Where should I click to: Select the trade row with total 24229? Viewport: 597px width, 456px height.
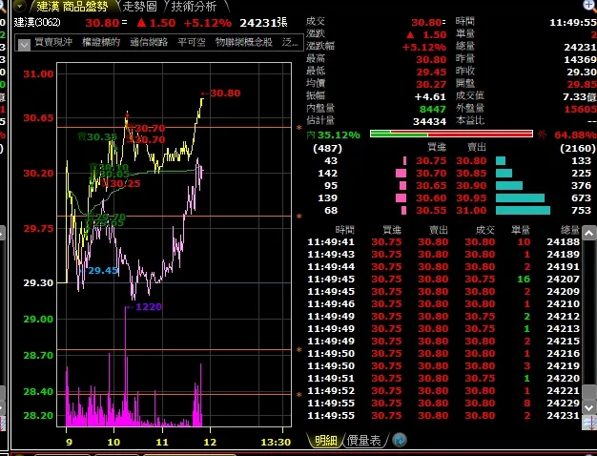(x=443, y=403)
